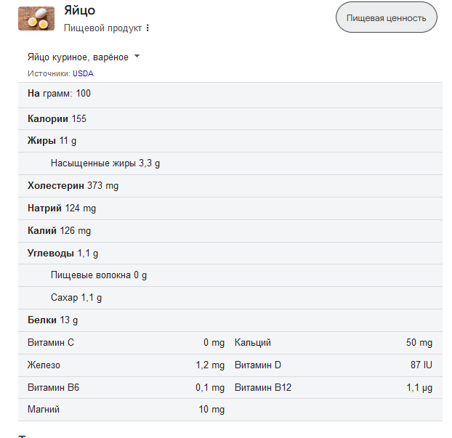The image size is (452, 438).
Task: Click the Магний label
Action: (44, 410)
